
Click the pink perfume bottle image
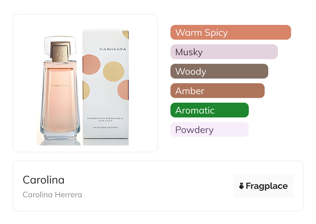pyautogui.click(x=60, y=104)
